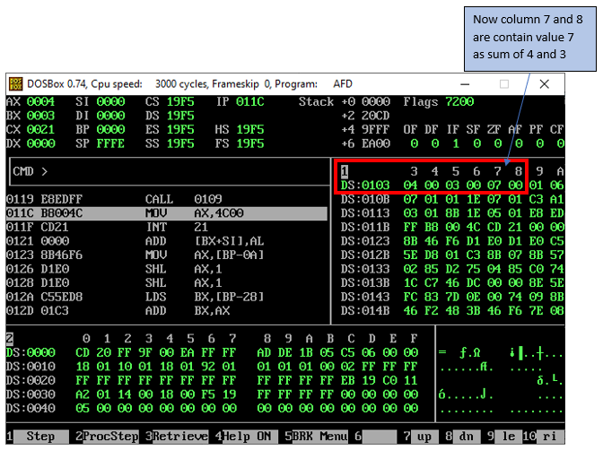This screenshot has width=603, height=450.
Task: Click the DS:0123 memory row address
Action: [365, 241]
